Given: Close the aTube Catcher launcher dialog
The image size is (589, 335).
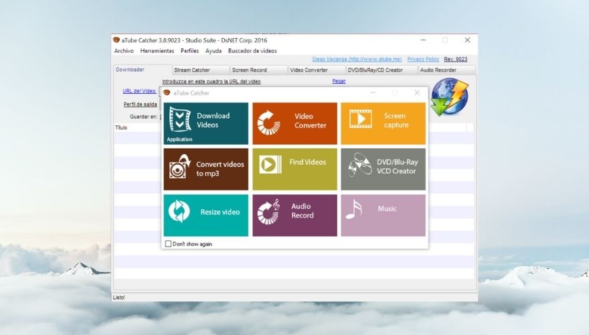Looking at the screenshot, I should pyautogui.click(x=417, y=92).
